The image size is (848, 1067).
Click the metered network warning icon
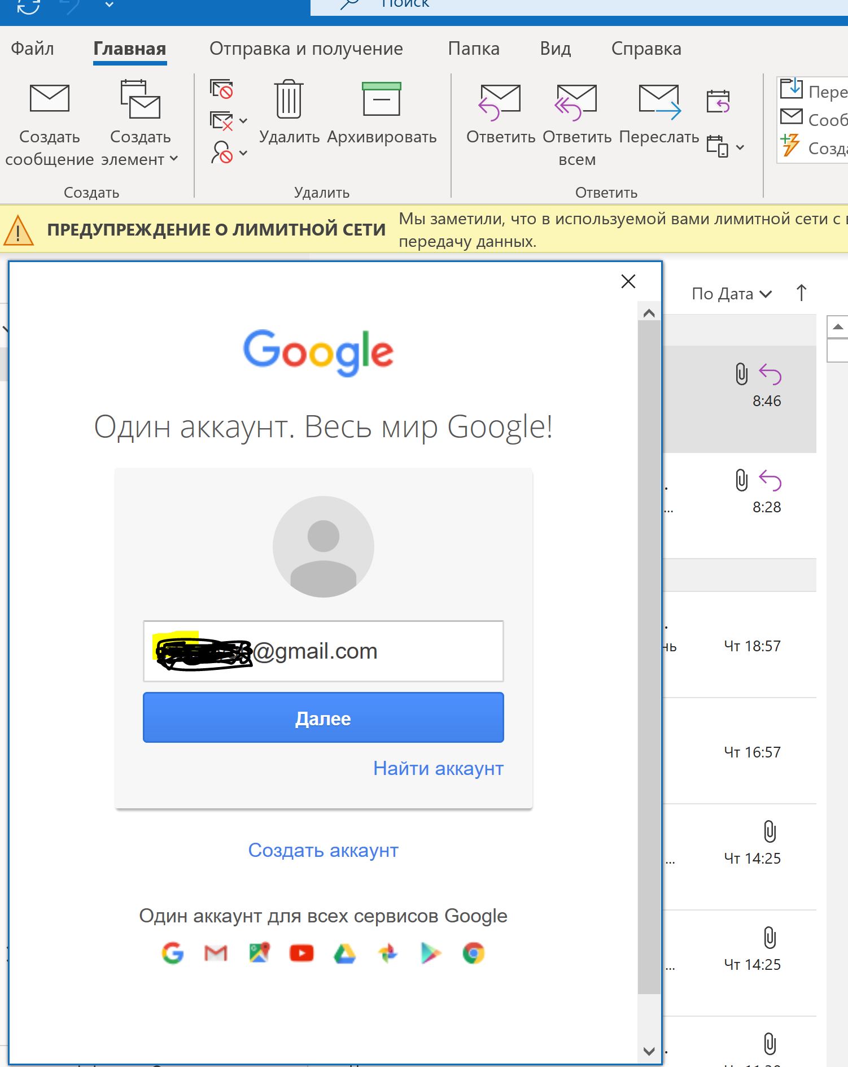point(19,230)
